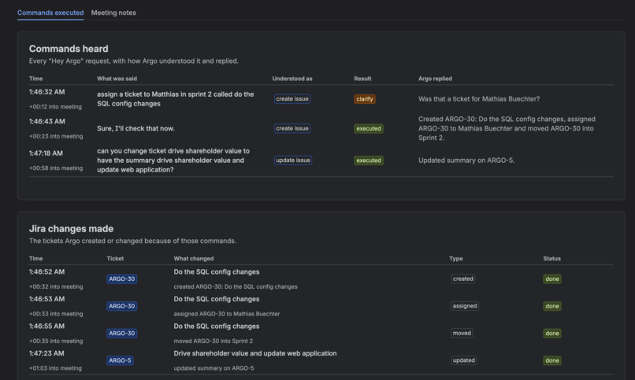The image size is (635, 380).
Task: Click 'Understood as' column header
Action: (292, 79)
